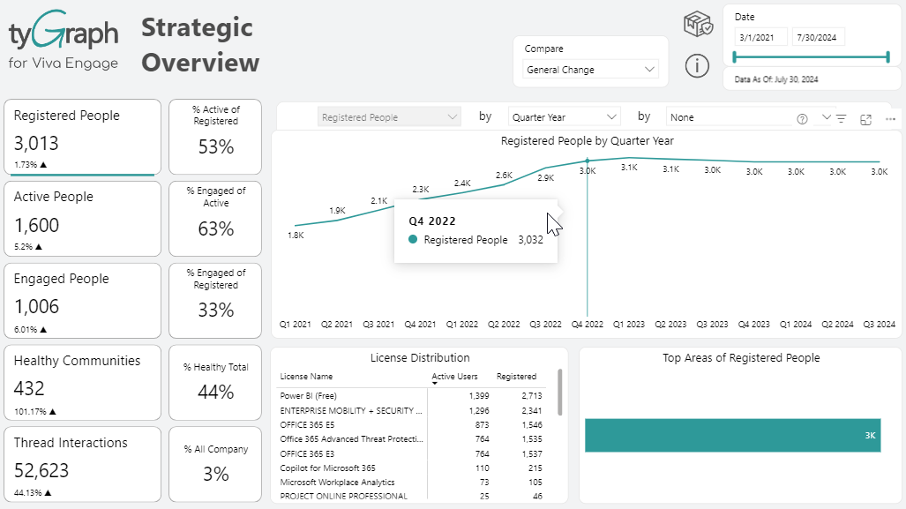
Task: Click the date range slider track
Action: [x=812, y=56]
